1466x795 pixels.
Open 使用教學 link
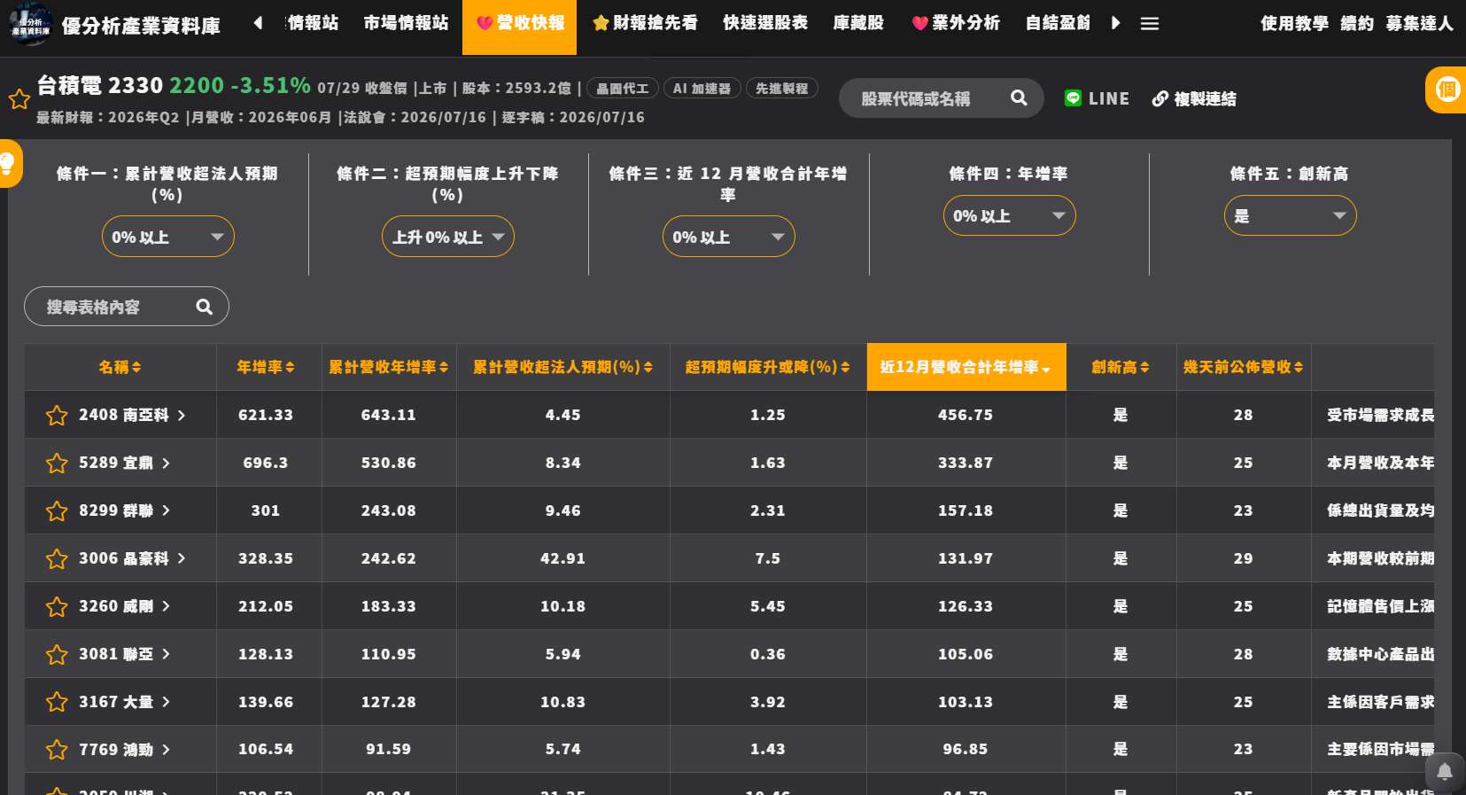pos(1294,23)
